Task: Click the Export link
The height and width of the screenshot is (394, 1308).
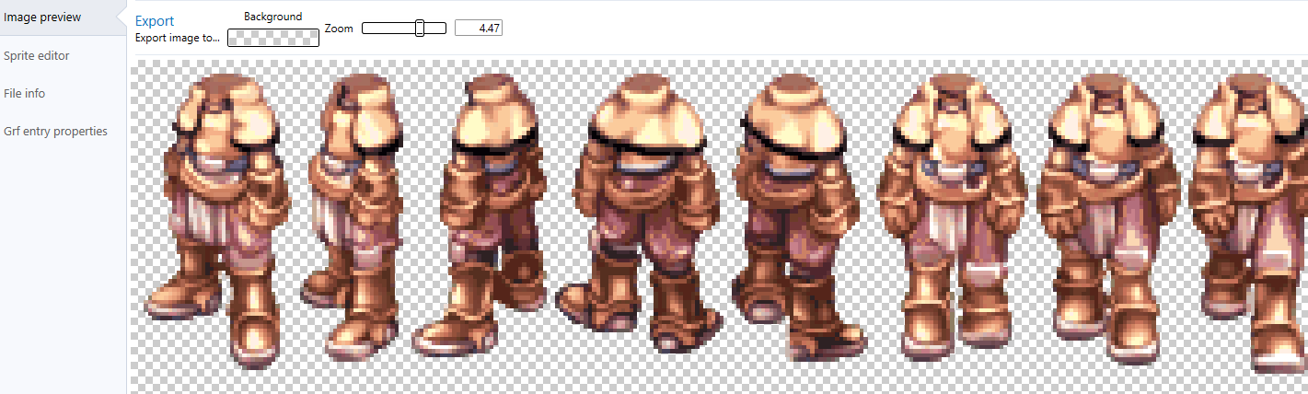Action: (x=154, y=21)
